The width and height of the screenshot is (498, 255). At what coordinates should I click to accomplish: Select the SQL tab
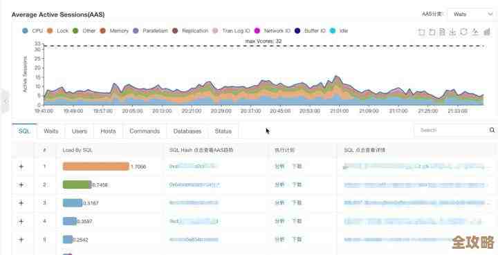coord(24,131)
